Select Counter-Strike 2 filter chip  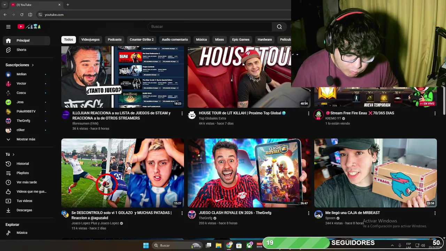point(141,39)
